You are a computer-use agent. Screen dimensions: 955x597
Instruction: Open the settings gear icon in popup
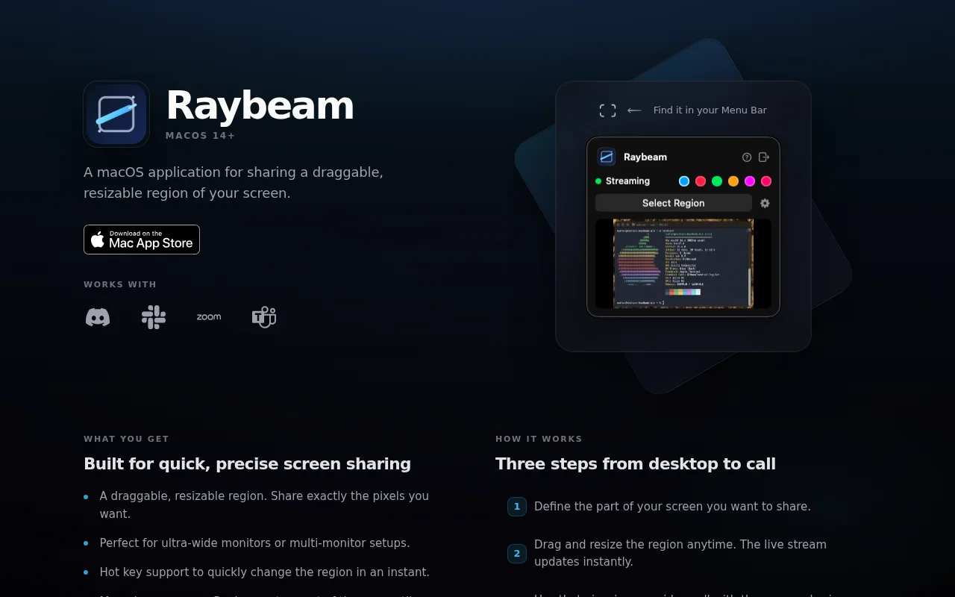pos(765,203)
